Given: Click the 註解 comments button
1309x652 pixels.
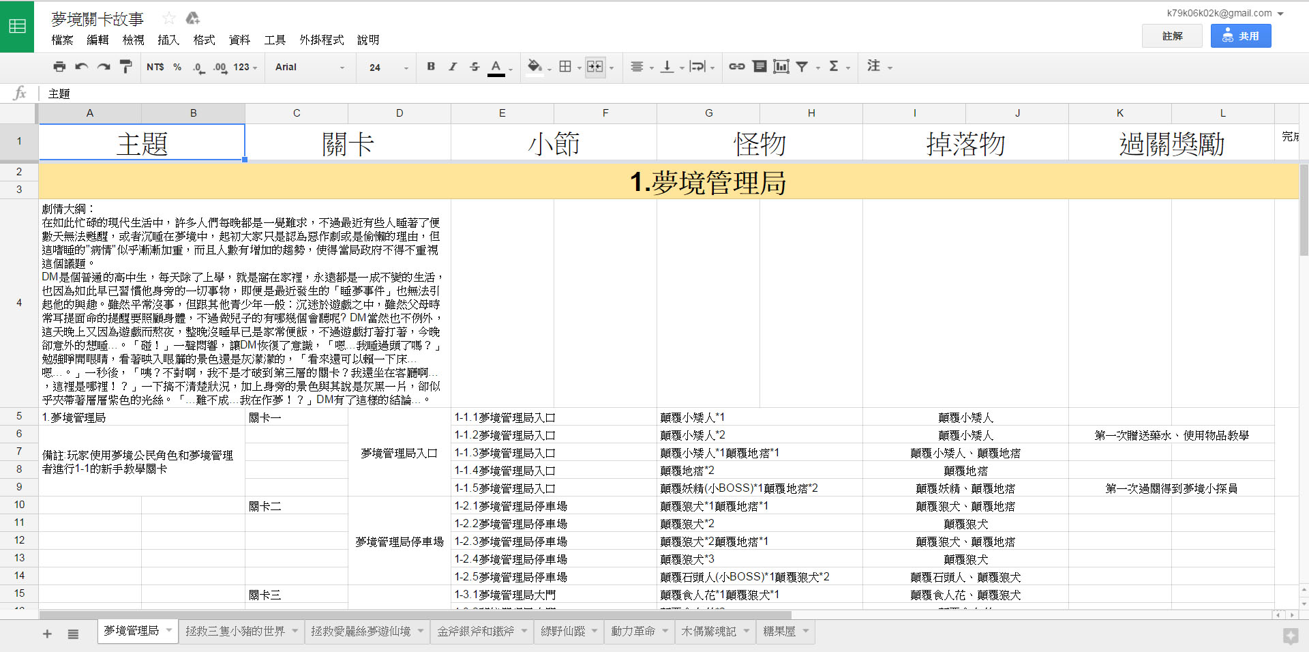Looking at the screenshot, I should pyautogui.click(x=1172, y=36).
